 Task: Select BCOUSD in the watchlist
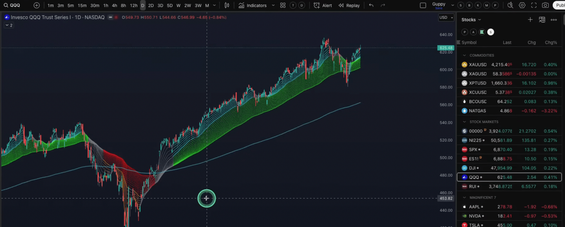pos(509,102)
